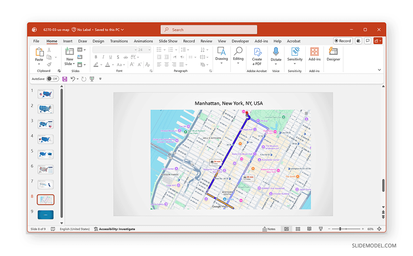This screenshot has height=256, width=413.
Task: Center the text
Action: pyautogui.click(x=167, y=64)
